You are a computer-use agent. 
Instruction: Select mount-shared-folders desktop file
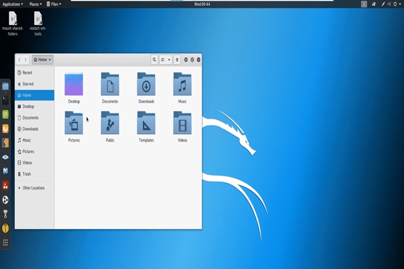pyautogui.click(x=12, y=24)
